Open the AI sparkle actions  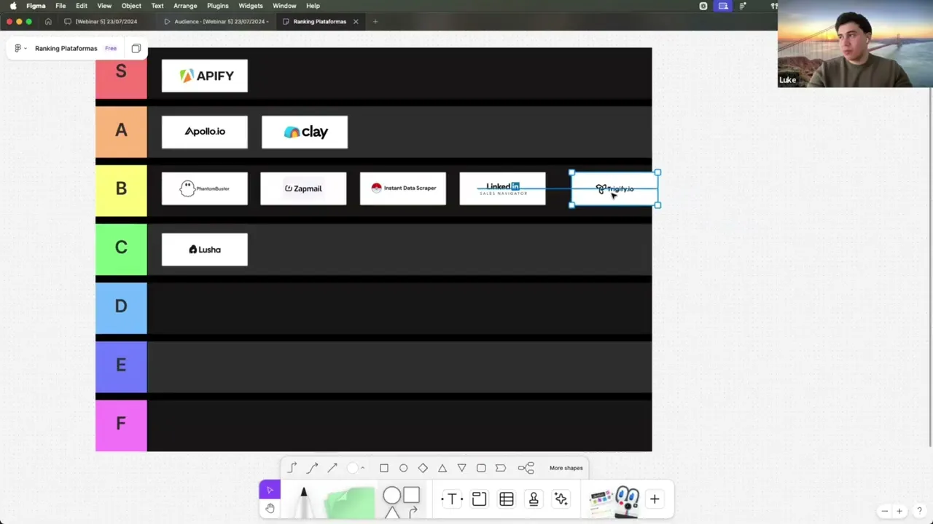pos(561,499)
